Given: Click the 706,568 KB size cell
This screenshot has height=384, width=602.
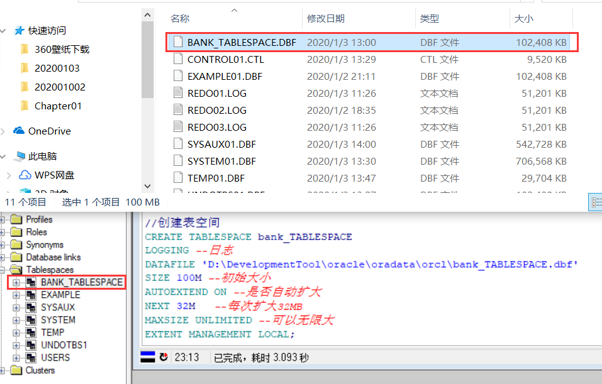Looking at the screenshot, I should 541,161.
